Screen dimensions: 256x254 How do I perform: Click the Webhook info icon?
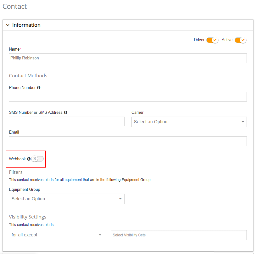pos(29,159)
